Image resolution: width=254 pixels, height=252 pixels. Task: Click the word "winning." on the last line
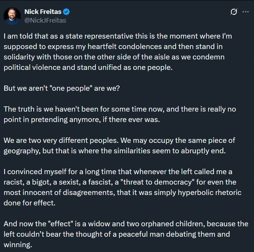point(18,245)
